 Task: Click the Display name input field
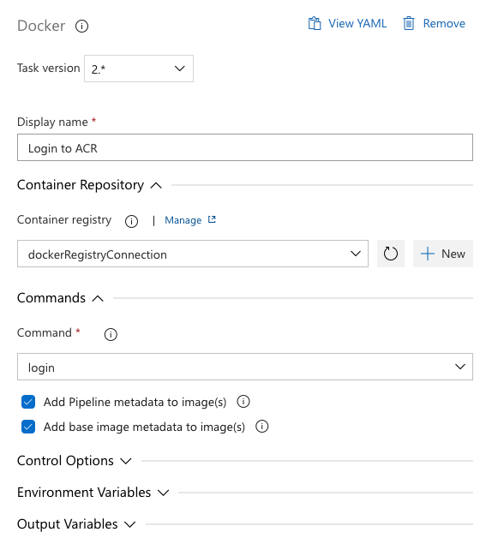245,147
